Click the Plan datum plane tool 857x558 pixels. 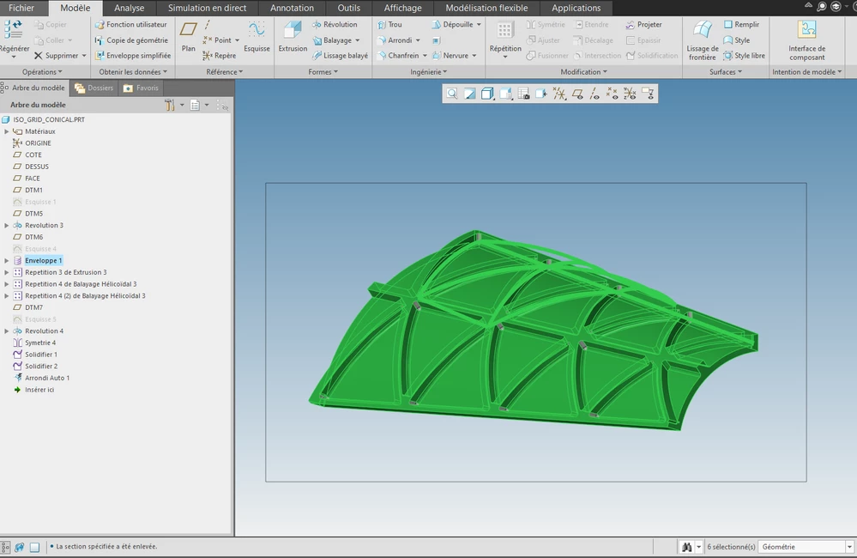click(x=189, y=37)
